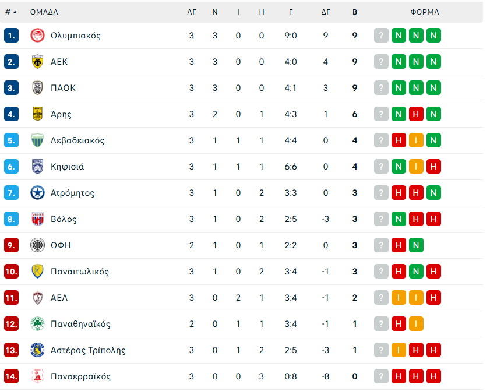The image size is (490, 391).
Task: Open the Παναιτωλικός team name link
Action: (x=79, y=272)
